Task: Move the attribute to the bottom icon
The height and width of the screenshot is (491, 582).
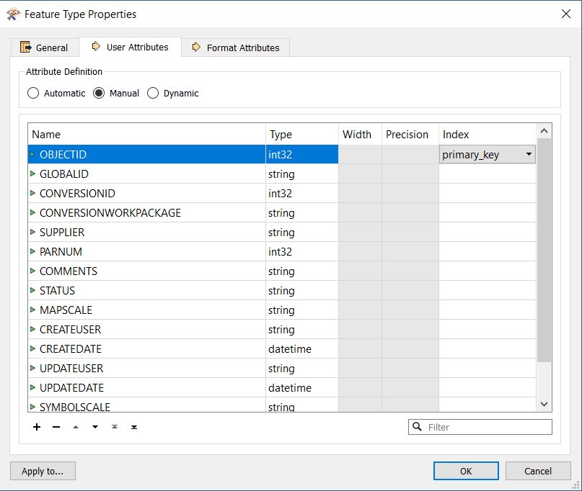Action: [134, 427]
